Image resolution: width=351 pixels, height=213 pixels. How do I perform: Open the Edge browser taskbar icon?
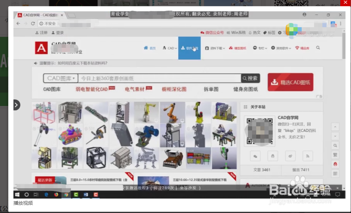pyautogui.click(x=46, y=195)
